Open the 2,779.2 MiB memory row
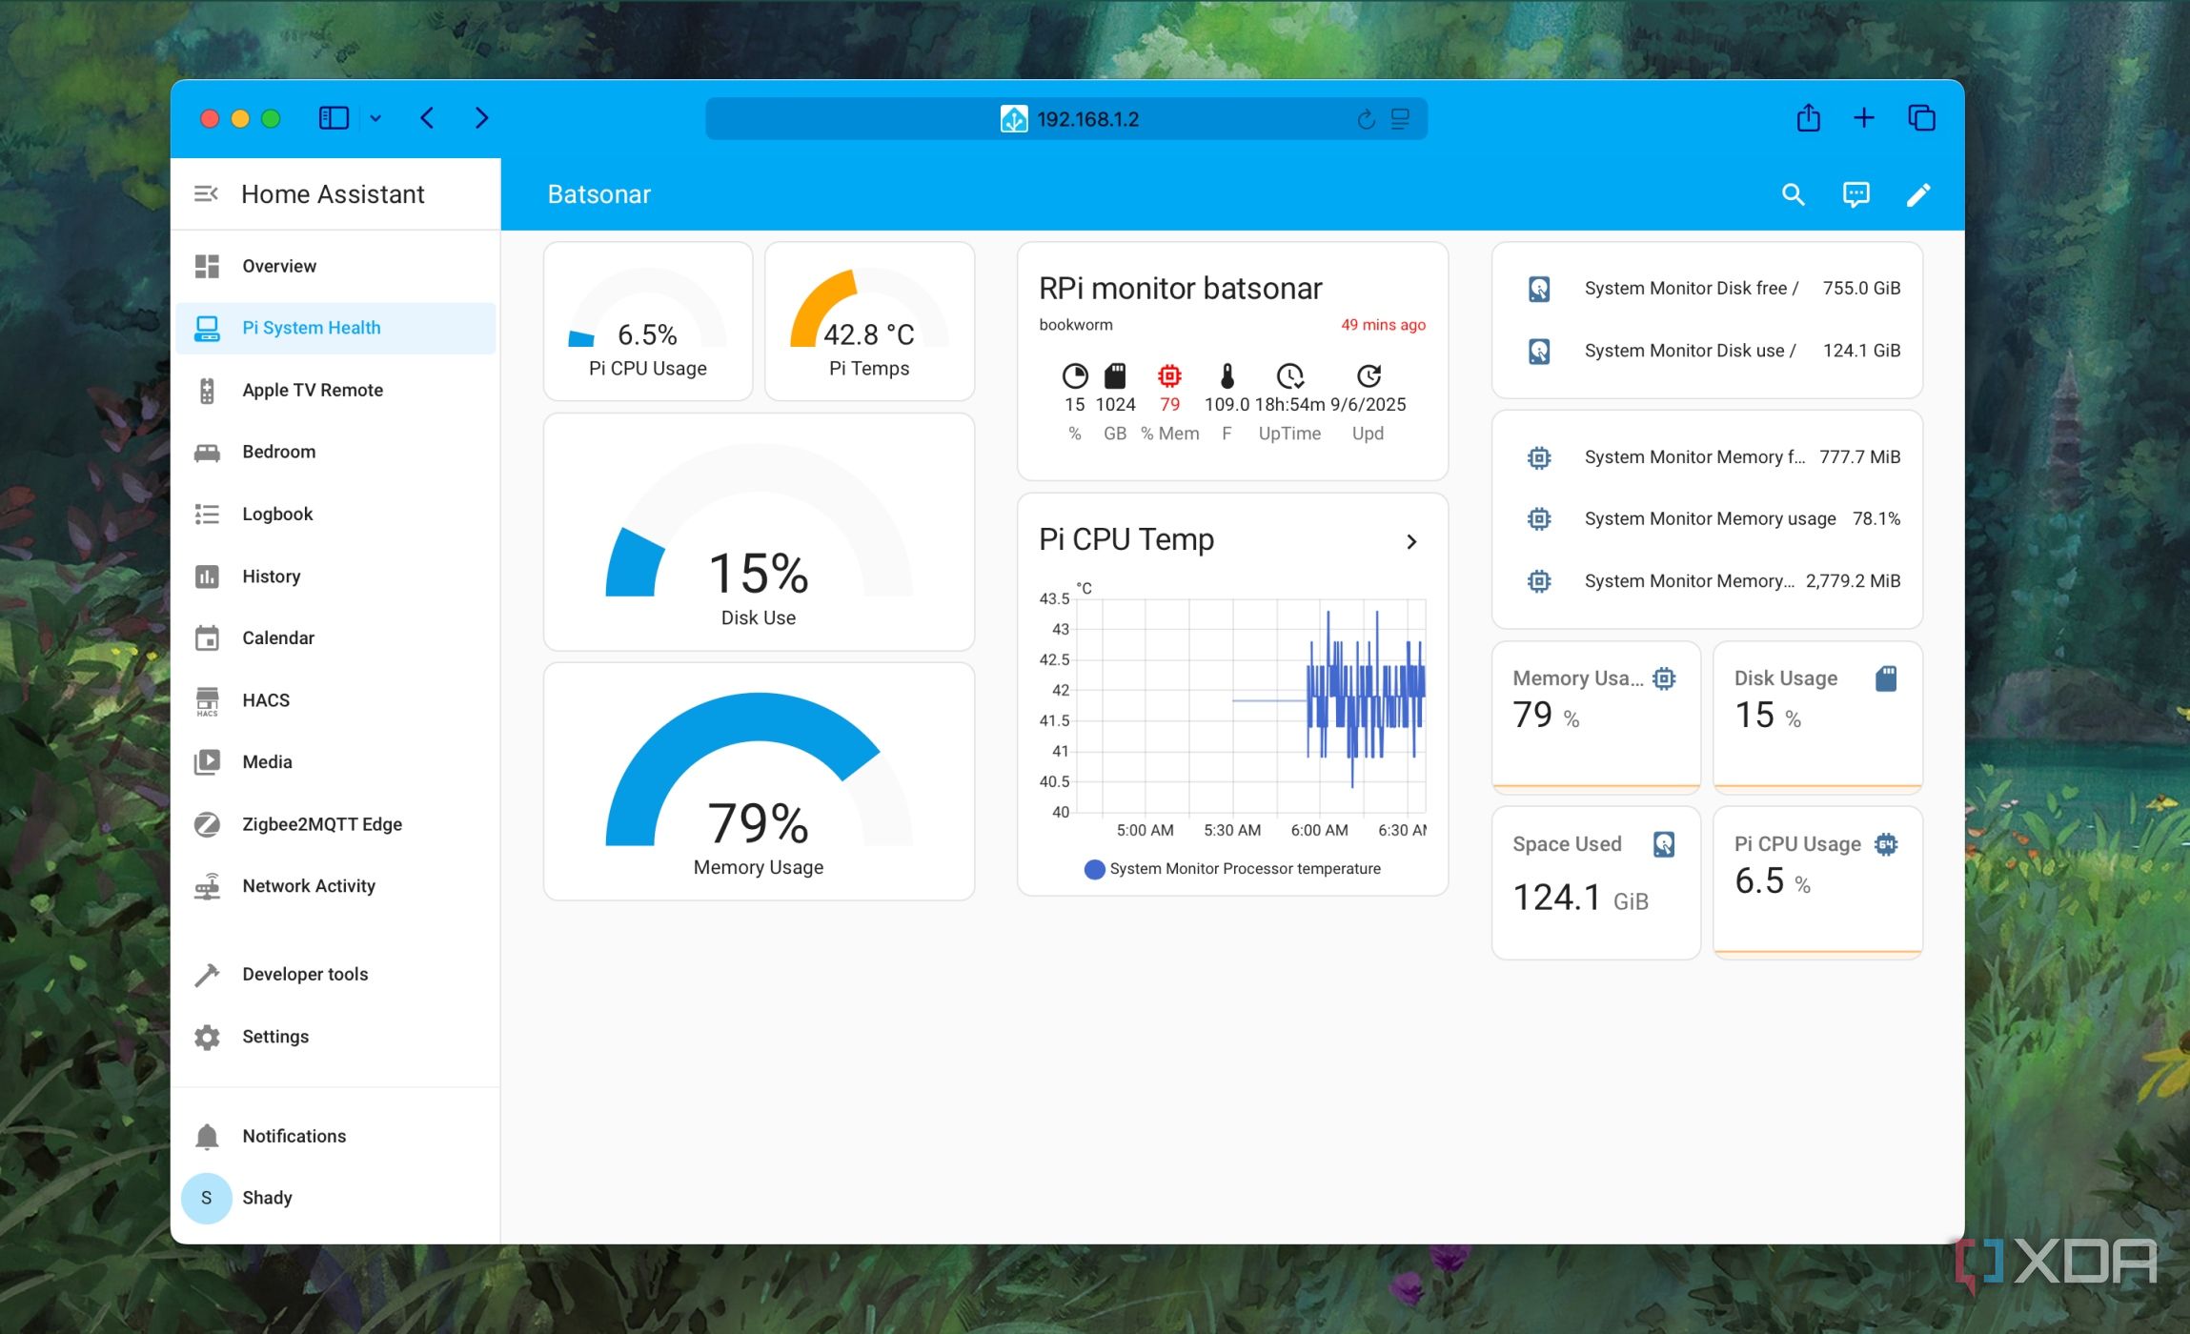Image resolution: width=2190 pixels, height=1334 pixels. tap(1707, 581)
